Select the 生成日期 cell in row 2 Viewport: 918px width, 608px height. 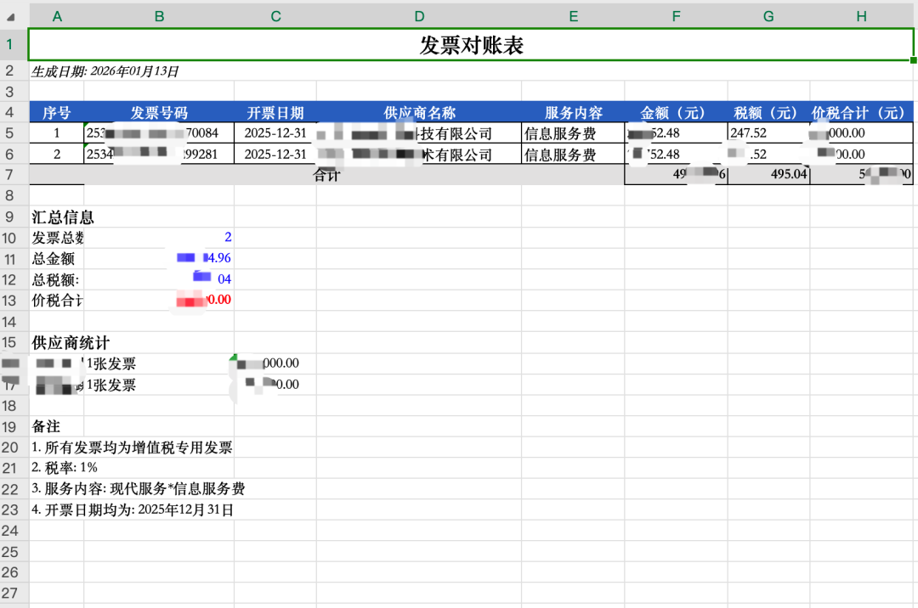105,71
